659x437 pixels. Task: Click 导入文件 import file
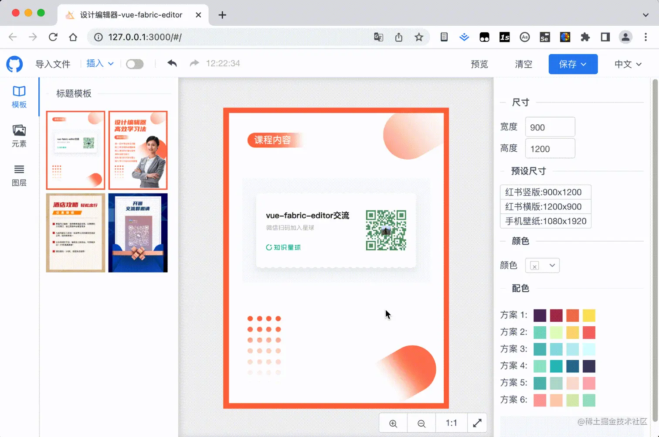click(53, 64)
